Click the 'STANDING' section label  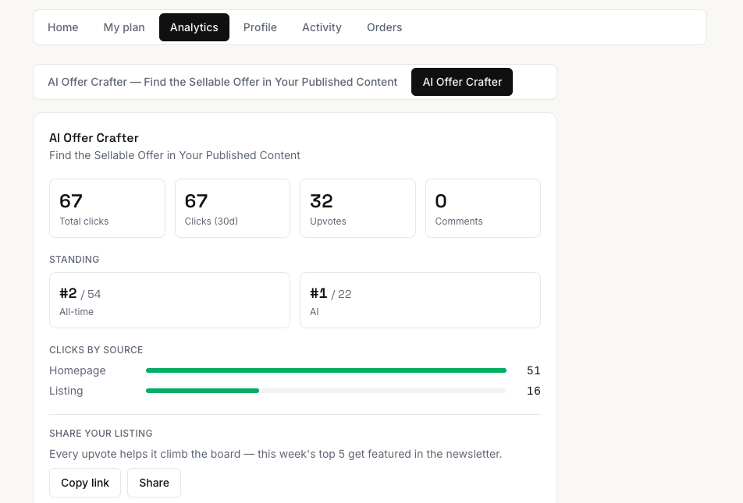click(x=74, y=260)
